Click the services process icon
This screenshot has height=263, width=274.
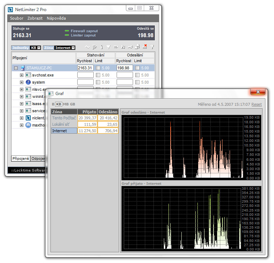[28, 111]
